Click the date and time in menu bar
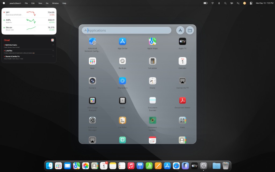This screenshot has height=172, width=275. click(x=265, y=3)
